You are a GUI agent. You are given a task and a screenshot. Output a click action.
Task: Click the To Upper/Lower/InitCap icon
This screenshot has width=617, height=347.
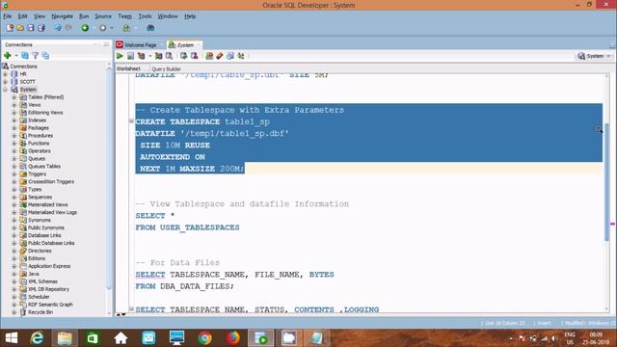(x=241, y=56)
